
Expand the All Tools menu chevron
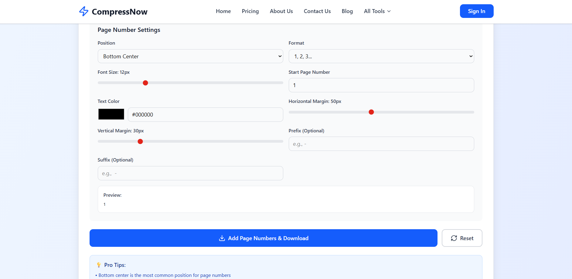click(389, 11)
